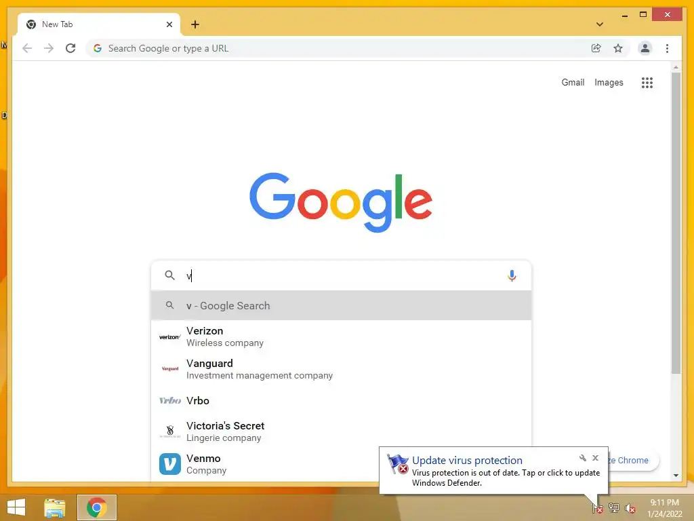Viewport: 694px width, 521px height.
Task: Click the Victoria's Secret logo icon
Action: point(170,431)
